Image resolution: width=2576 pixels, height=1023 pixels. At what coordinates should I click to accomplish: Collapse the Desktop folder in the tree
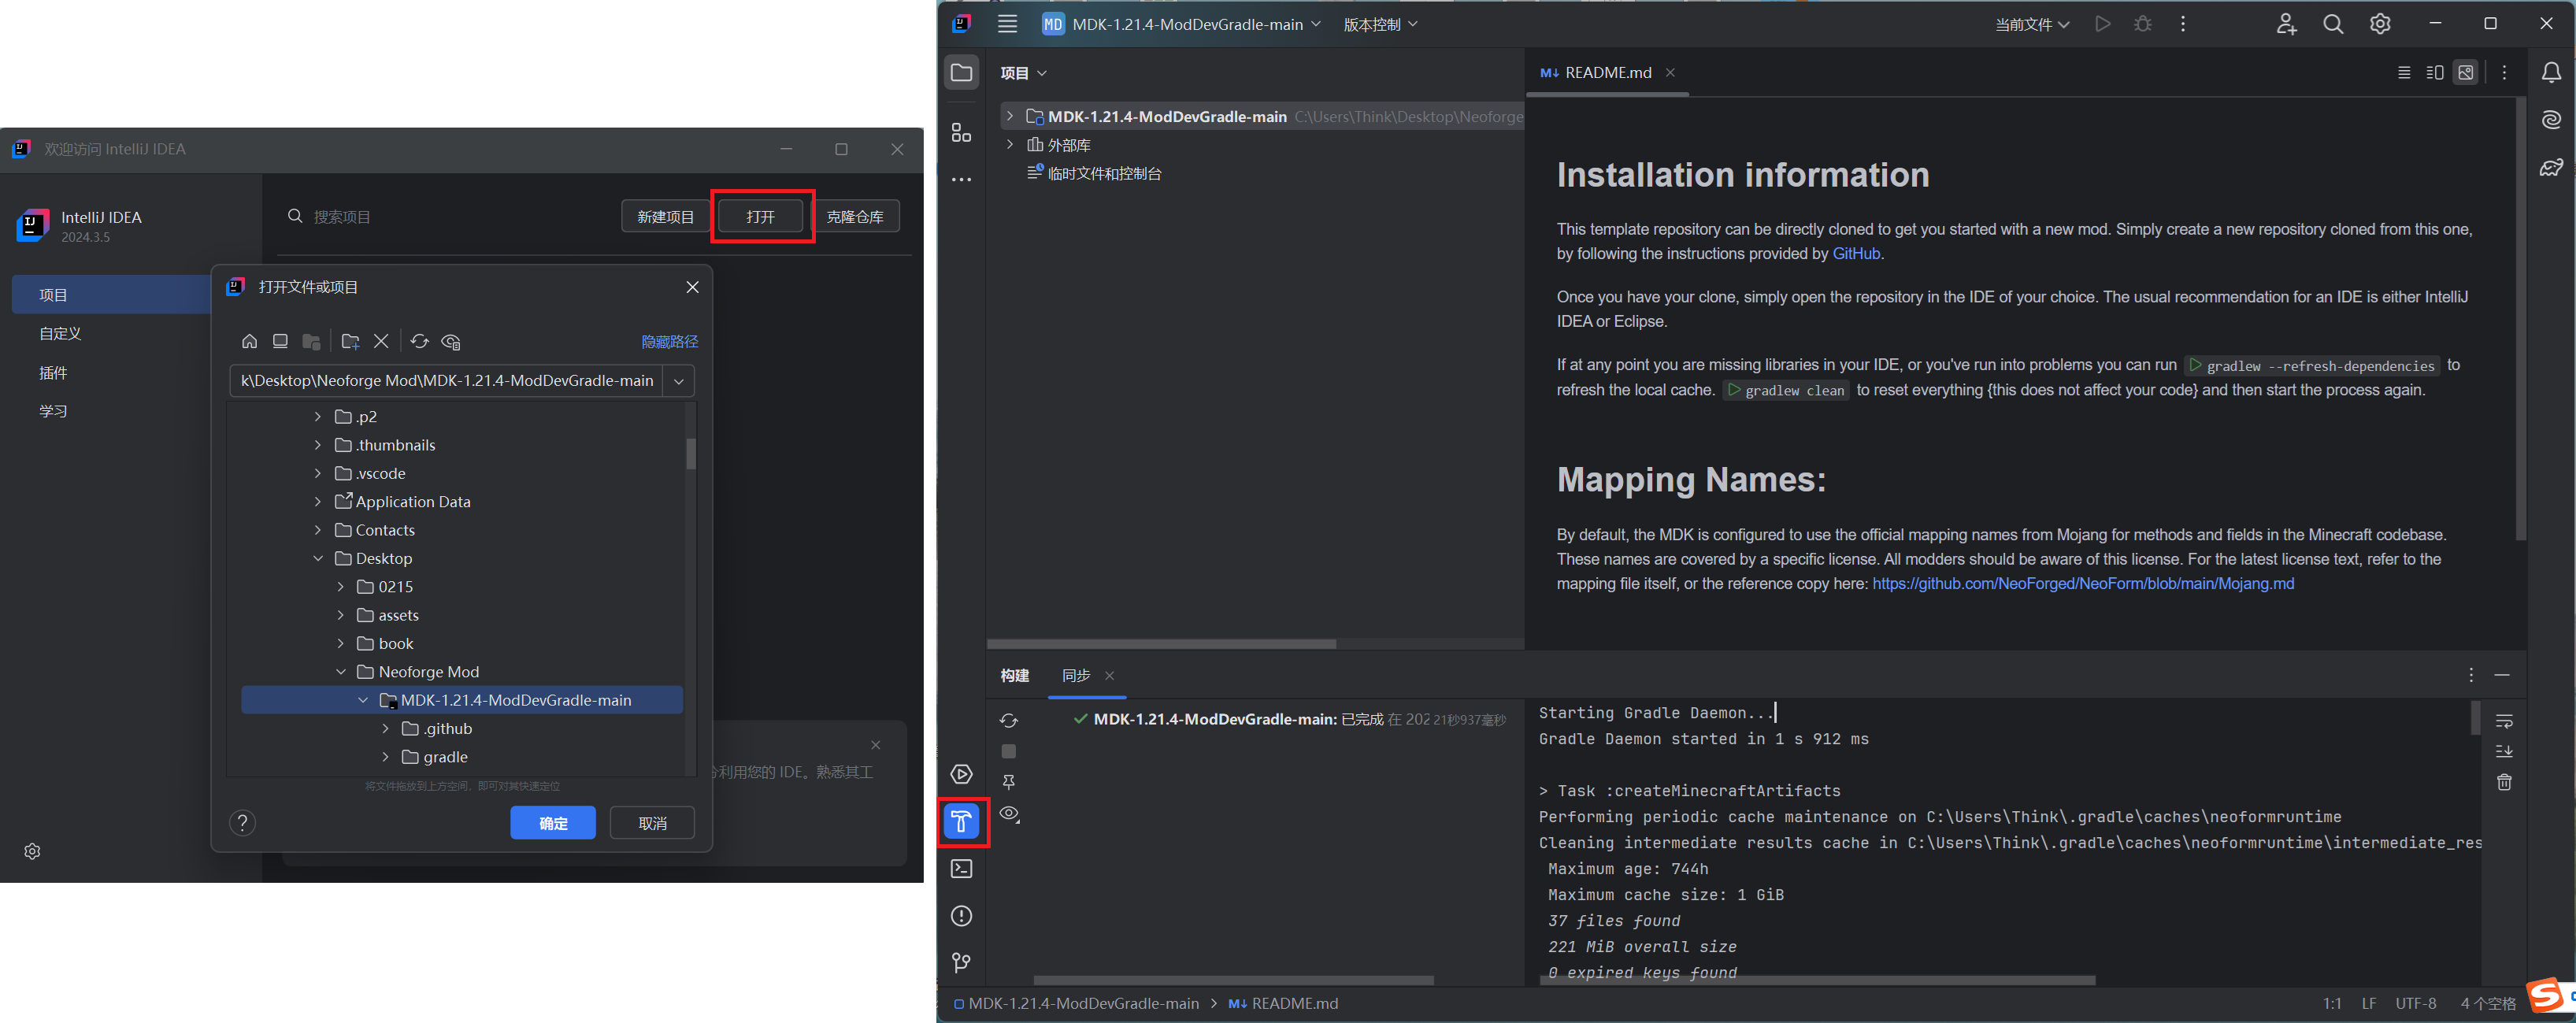318,558
